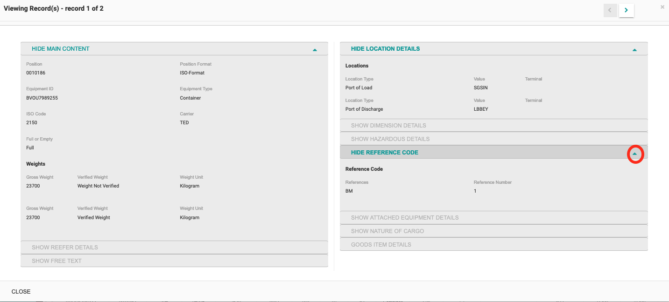Expand SHOW DIMENSION DETAILS section
The width and height of the screenshot is (669, 302).
click(x=388, y=126)
